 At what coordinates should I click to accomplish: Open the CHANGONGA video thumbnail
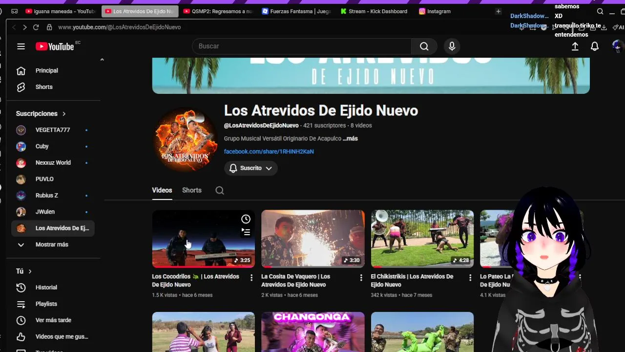tap(313, 332)
